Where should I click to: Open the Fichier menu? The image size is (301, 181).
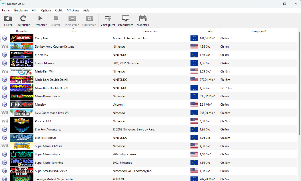[x=6, y=11]
